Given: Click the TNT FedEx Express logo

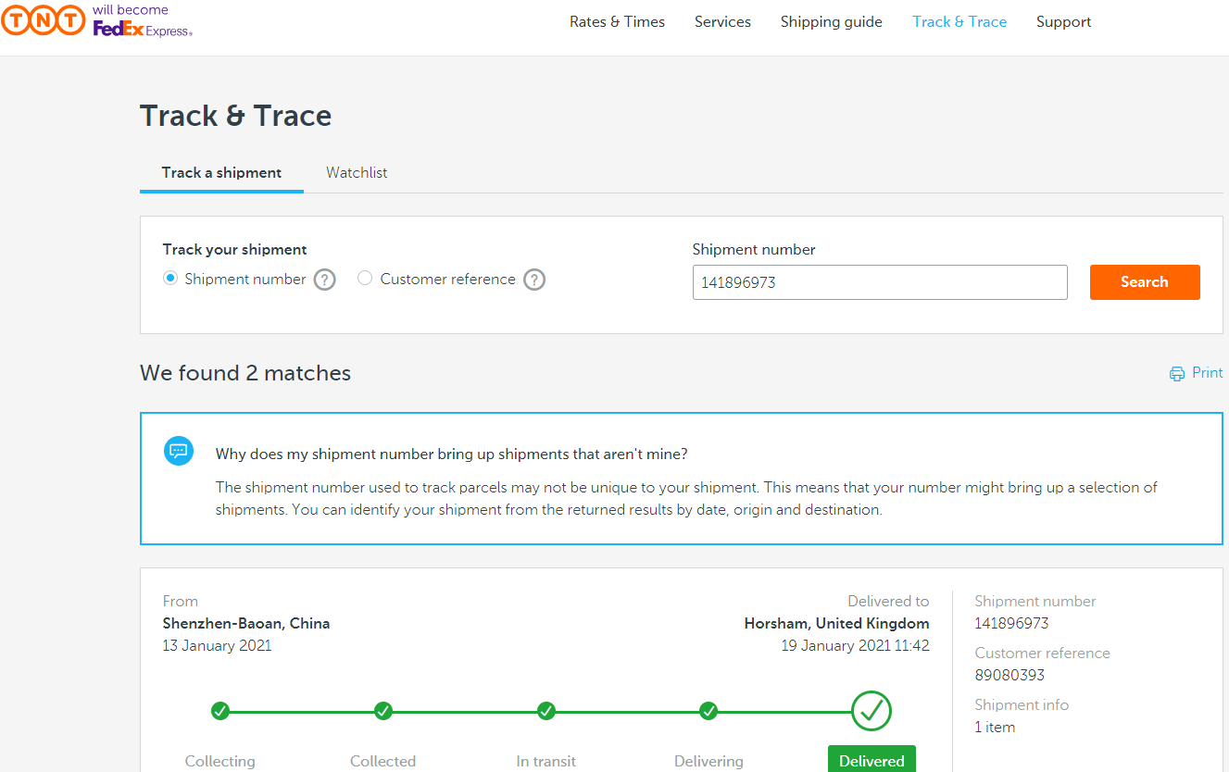Looking at the screenshot, I should 97,21.
